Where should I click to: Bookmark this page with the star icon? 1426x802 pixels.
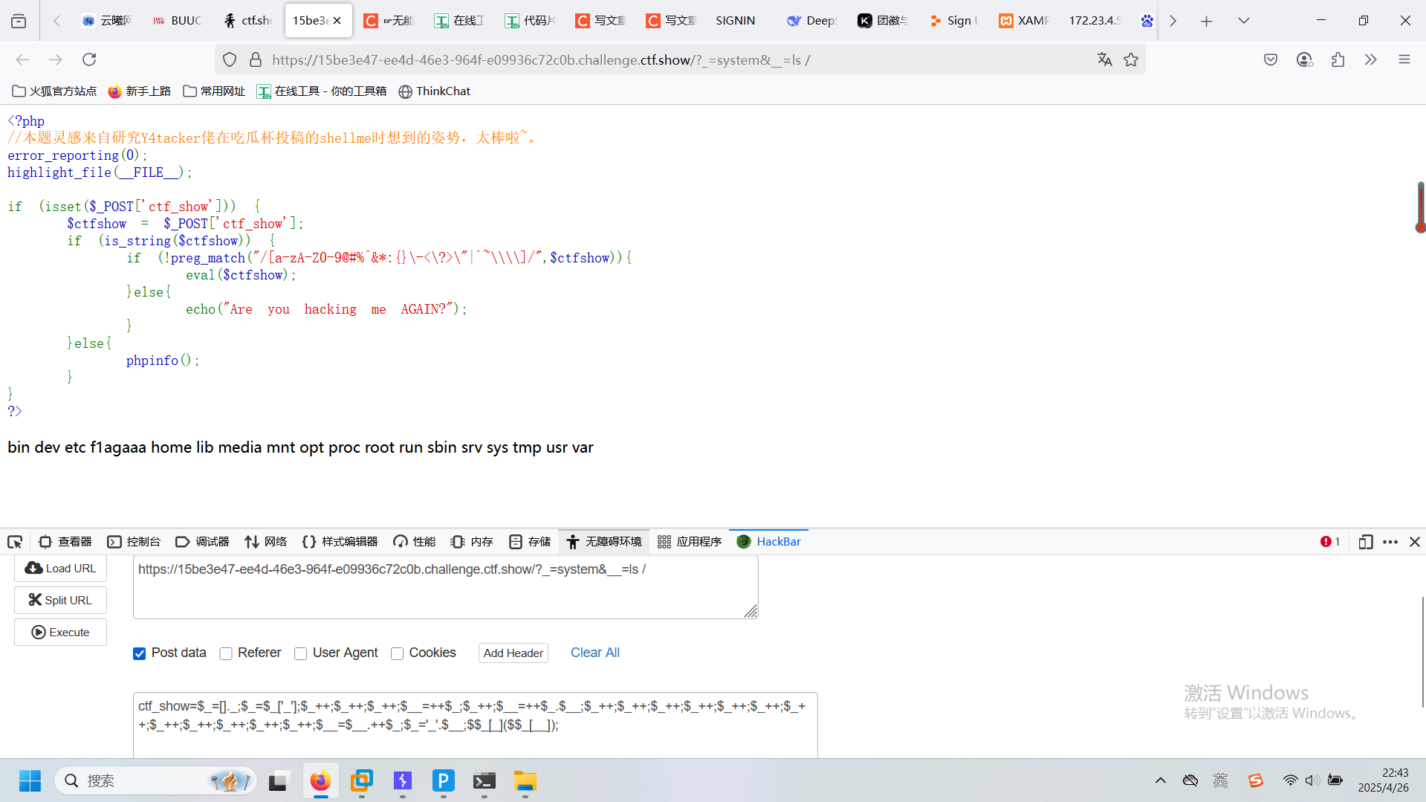coord(1131,59)
